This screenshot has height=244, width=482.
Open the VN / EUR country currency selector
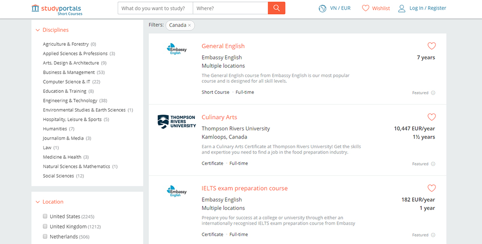(x=340, y=8)
